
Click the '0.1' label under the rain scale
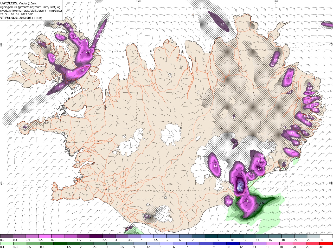point(2,247)
